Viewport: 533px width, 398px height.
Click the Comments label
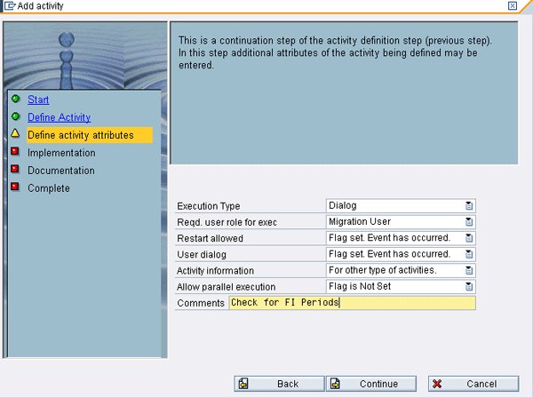click(x=201, y=303)
